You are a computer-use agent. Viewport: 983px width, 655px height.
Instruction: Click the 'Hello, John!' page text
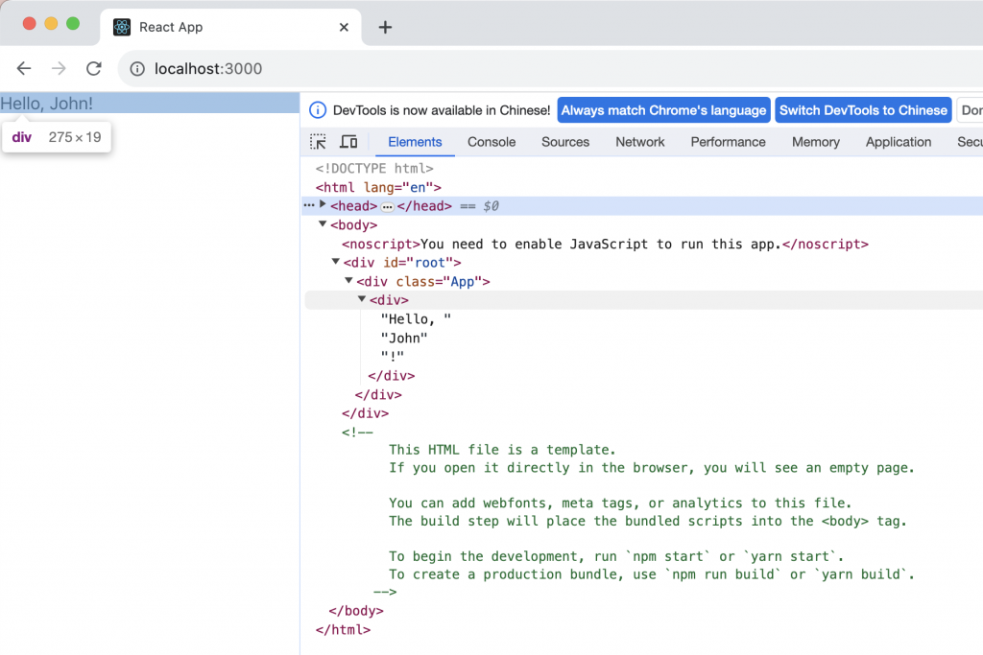46,104
